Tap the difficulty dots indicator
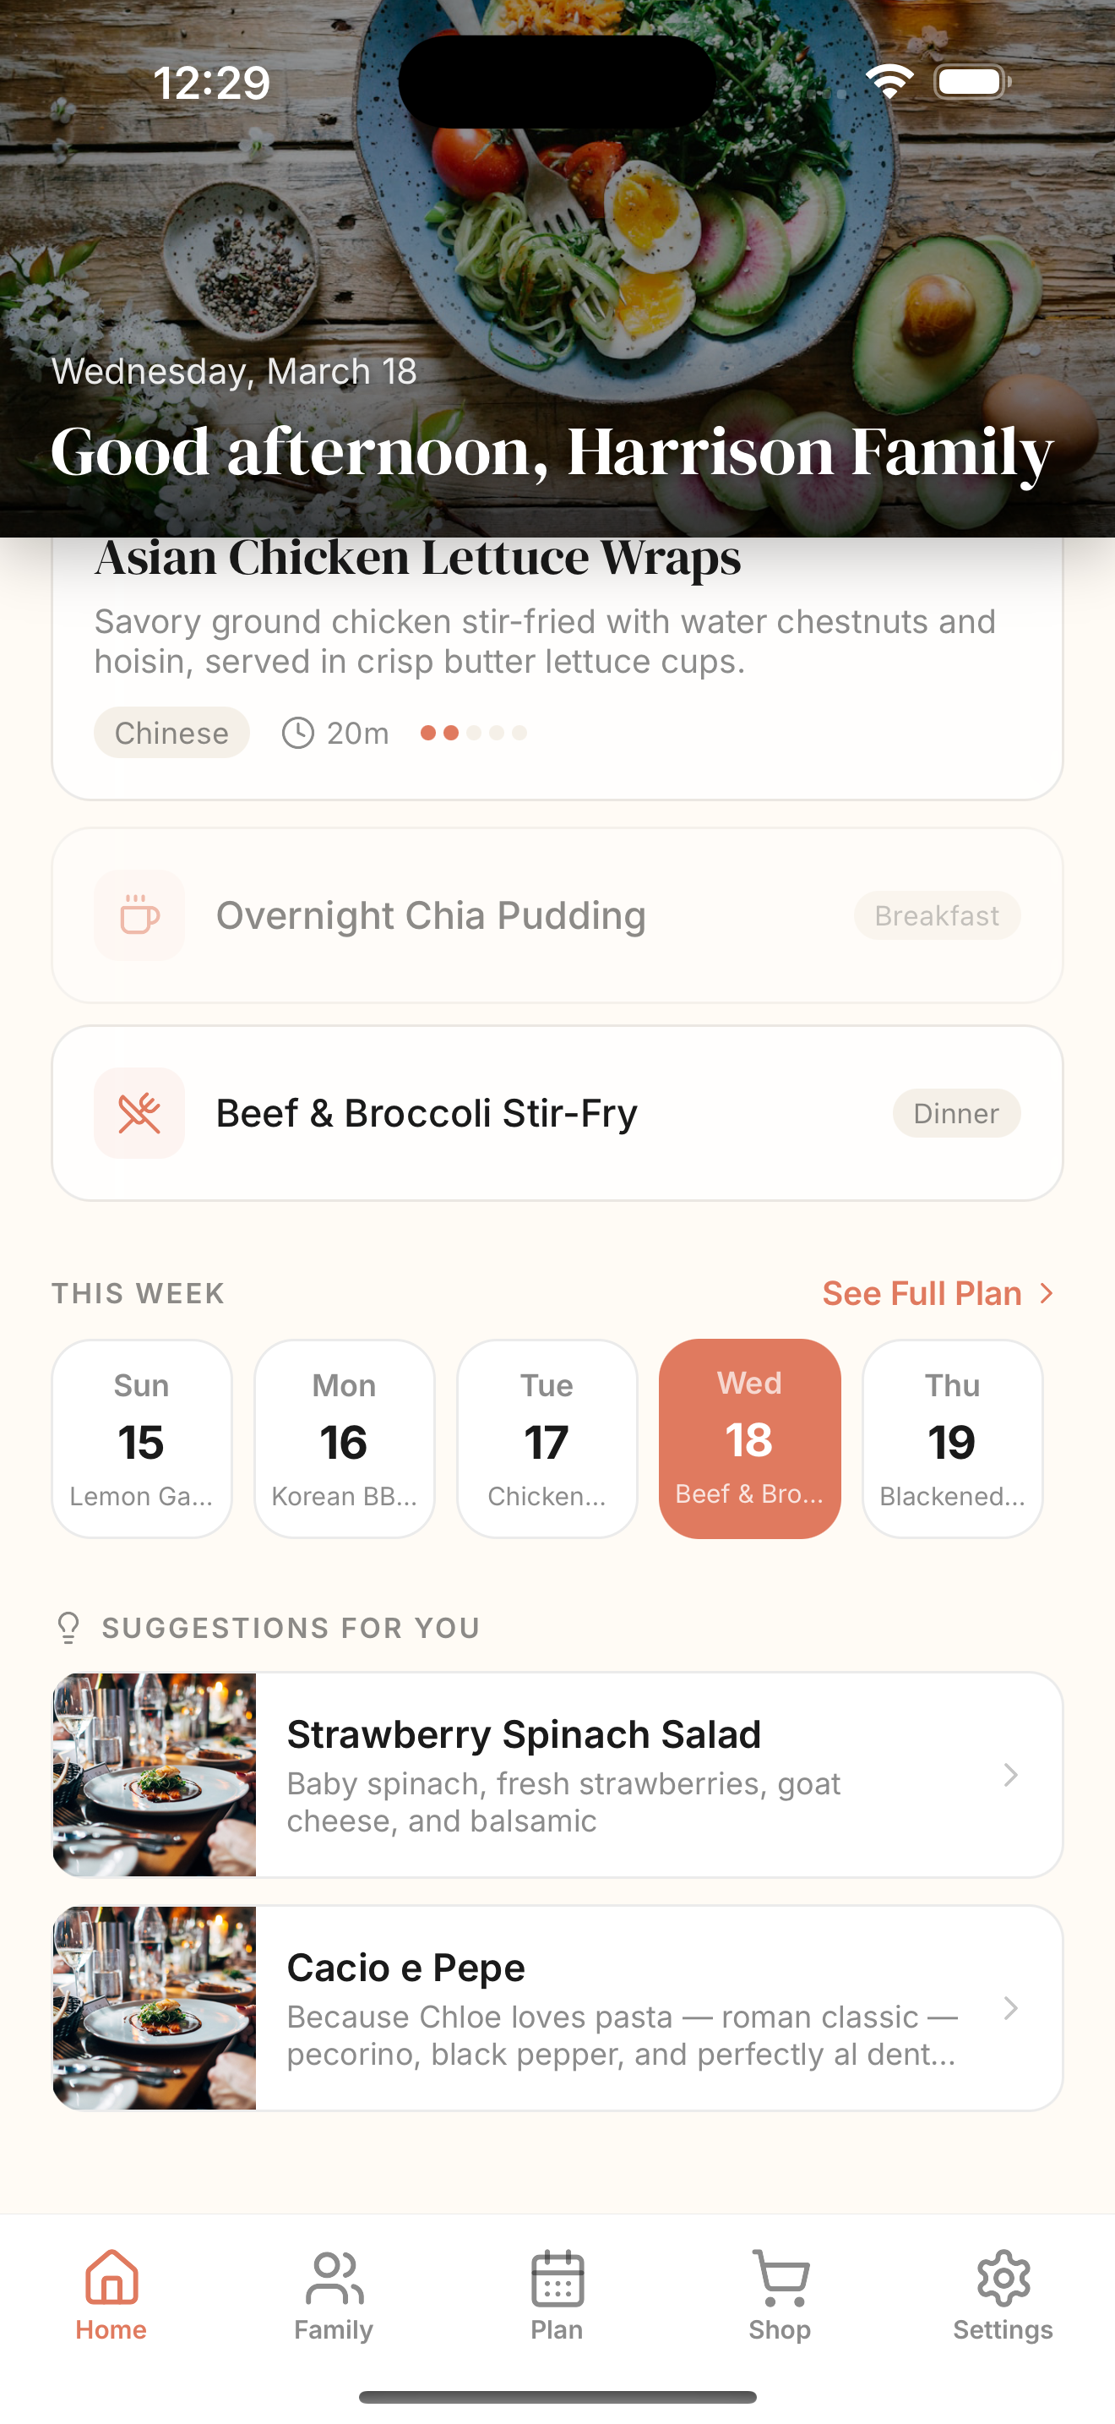The width and height of the screenshot is (1115, 2424). coord(473,733)
